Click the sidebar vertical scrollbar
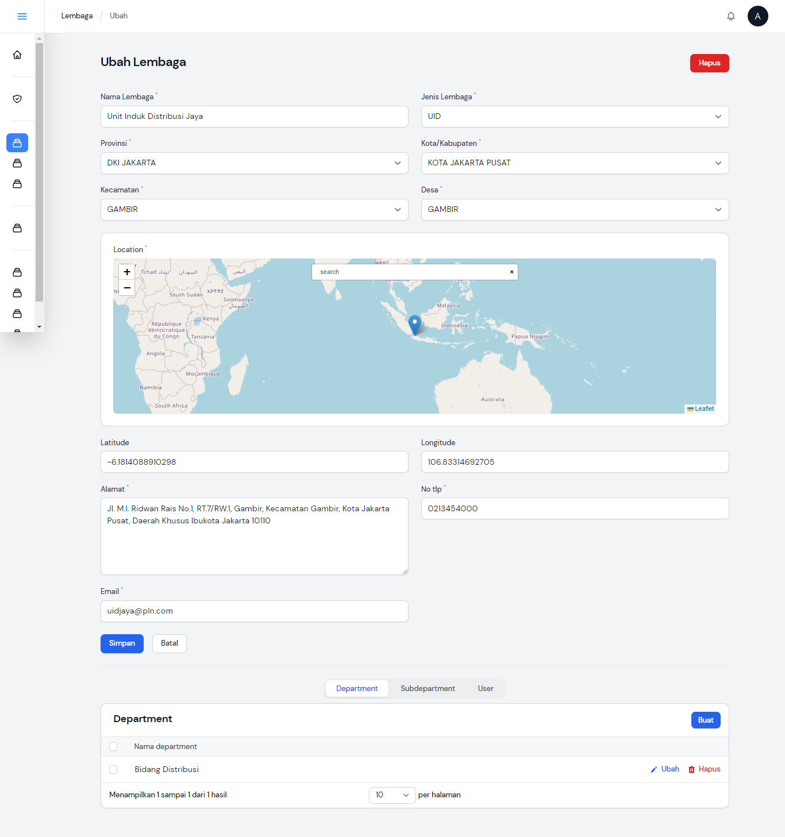This screenshot has width=785, height=837. click(x=39, y=172)
